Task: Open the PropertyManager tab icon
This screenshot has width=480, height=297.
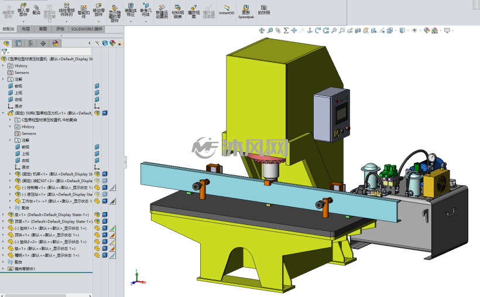Action: 18,43
